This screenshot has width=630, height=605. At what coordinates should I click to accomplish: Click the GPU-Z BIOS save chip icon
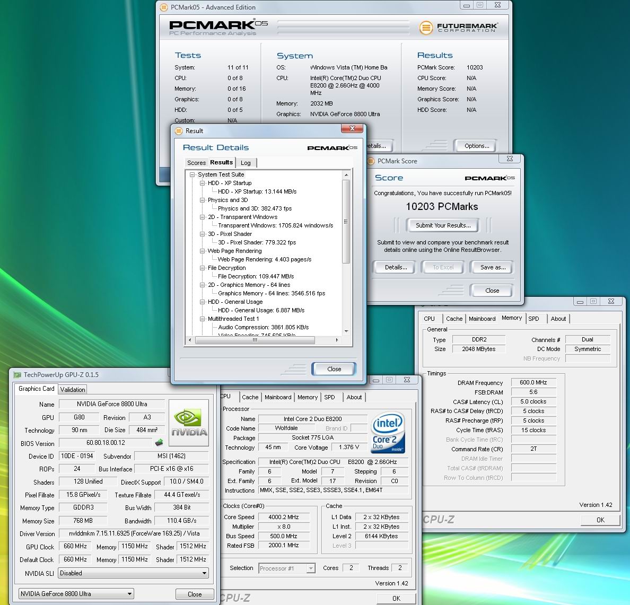pyautogui.click(x=159, y=443)
